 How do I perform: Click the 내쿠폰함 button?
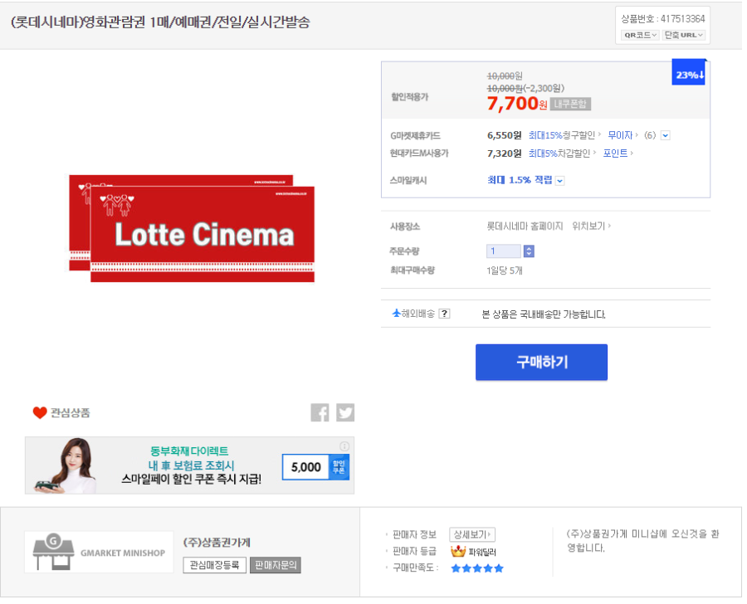pyautogui.click(x=570, y=104)
